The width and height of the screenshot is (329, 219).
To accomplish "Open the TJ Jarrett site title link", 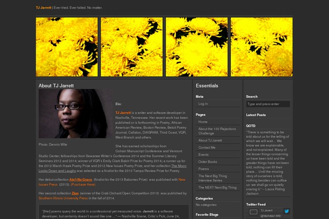I will (43, 8).
